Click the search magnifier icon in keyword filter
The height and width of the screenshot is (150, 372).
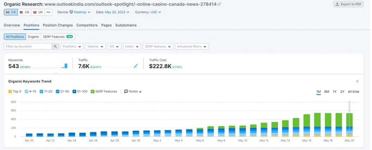(55, 46)
